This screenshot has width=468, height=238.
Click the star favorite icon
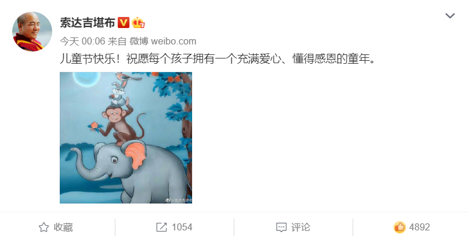click(x=44, y=227)
